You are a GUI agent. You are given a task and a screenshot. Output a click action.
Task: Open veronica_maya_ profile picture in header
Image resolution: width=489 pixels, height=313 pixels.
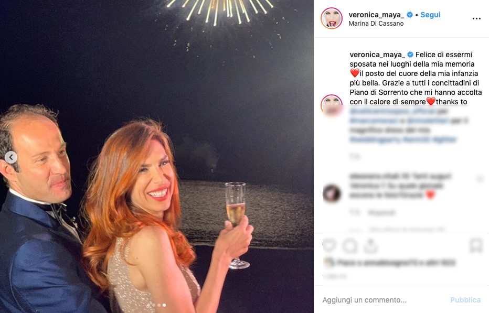332,18
